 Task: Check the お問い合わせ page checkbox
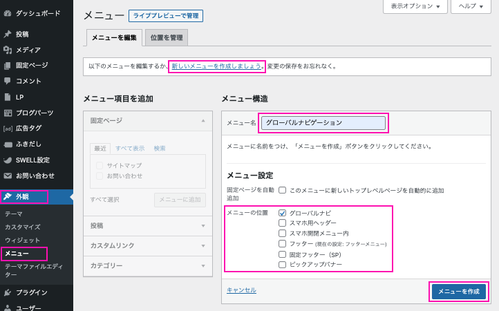[100, 176]
